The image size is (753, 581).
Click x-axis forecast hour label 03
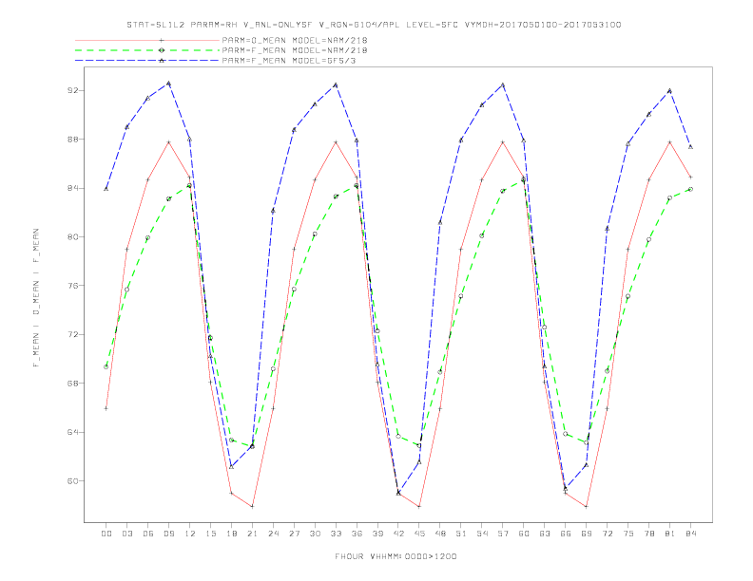click(x=126, y=534)
